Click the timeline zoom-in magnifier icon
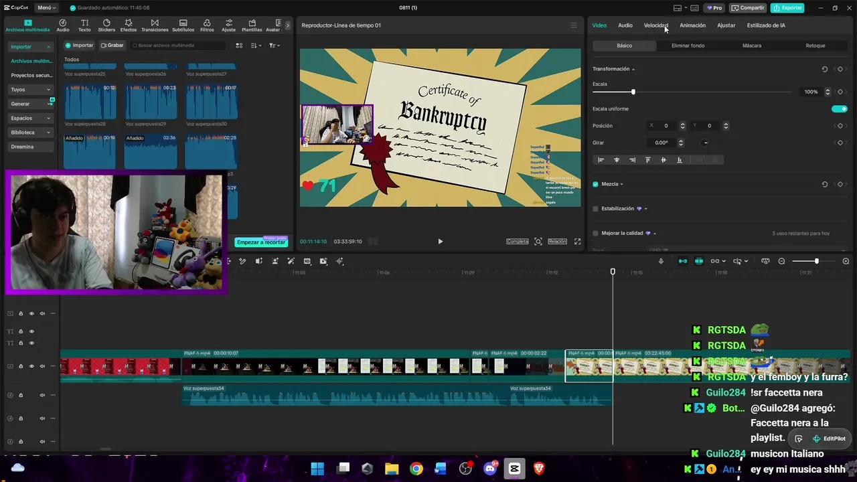The width and height of the screenshot is (857, 482). (x=846, y=261)
